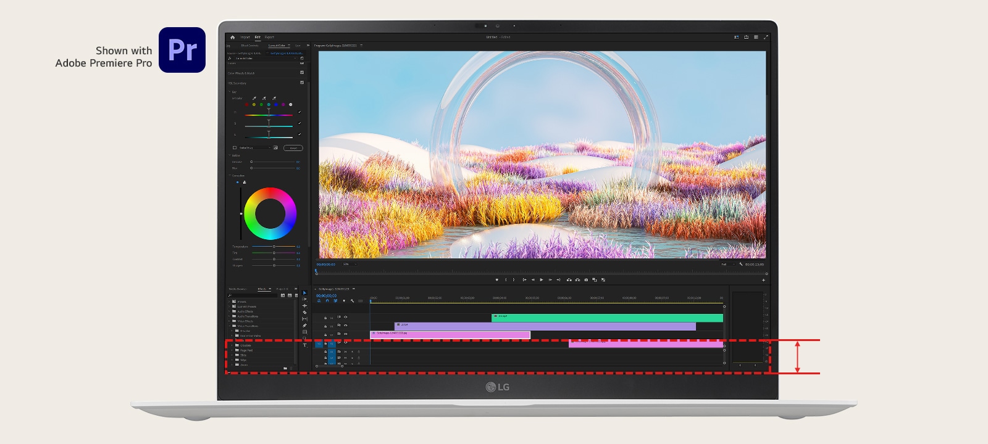
Task: Open the Media Browser tab
Action: tap(238, 289)
